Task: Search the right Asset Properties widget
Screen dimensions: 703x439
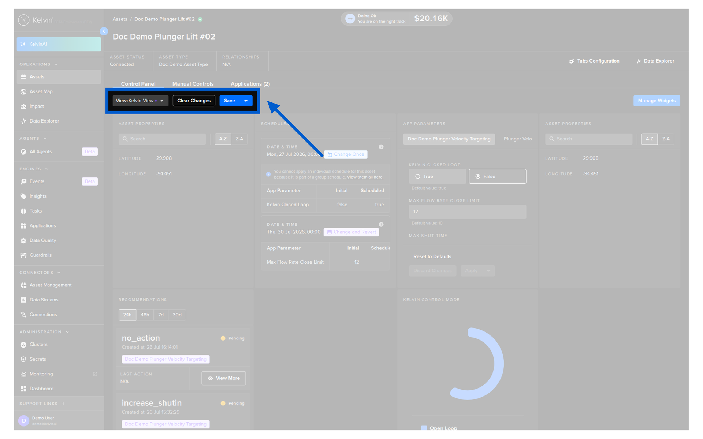Action: [588, 139]
